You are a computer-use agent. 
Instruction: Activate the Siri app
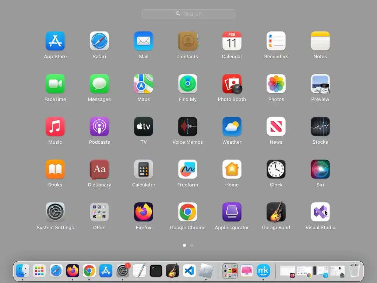point(320,169)
